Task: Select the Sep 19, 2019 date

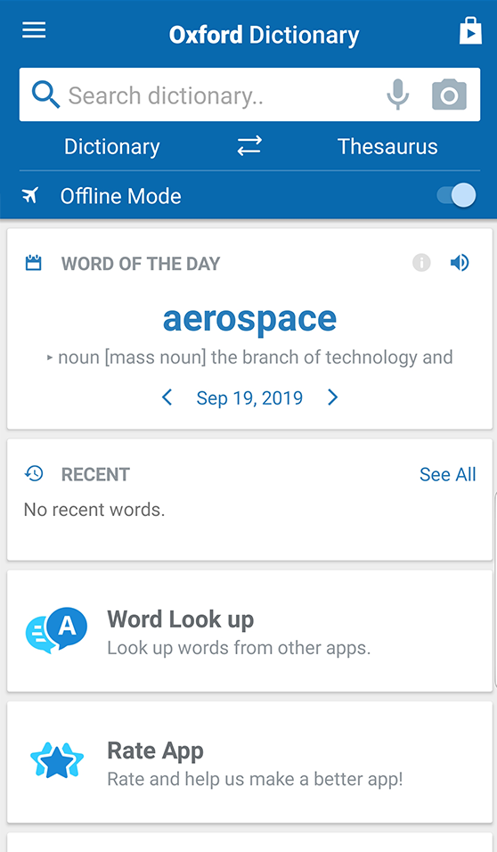Action: point(250,398)
